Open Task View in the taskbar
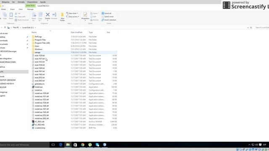 click(53, 145)
